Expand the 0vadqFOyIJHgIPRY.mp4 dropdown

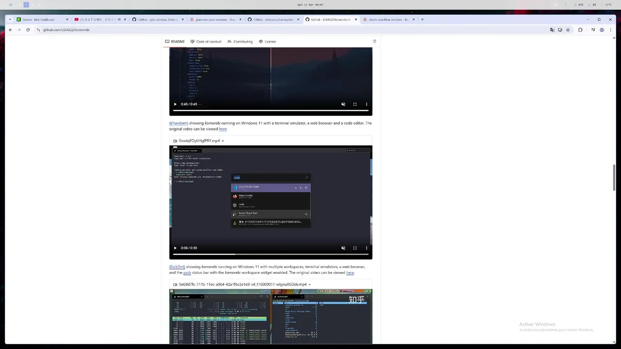[223, 141]
